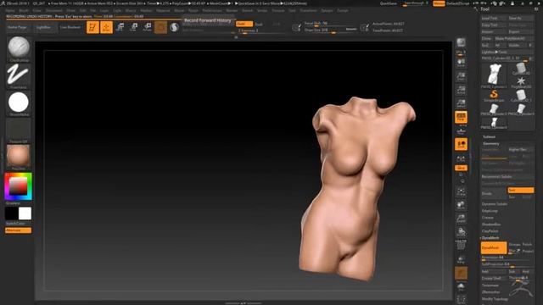
Task: Open the Alpha menu
Action: [10, 11]
